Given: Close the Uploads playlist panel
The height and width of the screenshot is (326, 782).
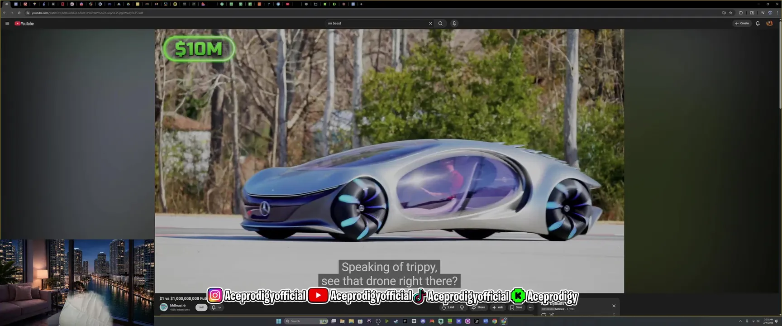Looking at the screenshot, I should [x=614, y=306].
